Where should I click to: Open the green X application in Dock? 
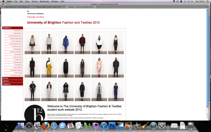(87, 126)
